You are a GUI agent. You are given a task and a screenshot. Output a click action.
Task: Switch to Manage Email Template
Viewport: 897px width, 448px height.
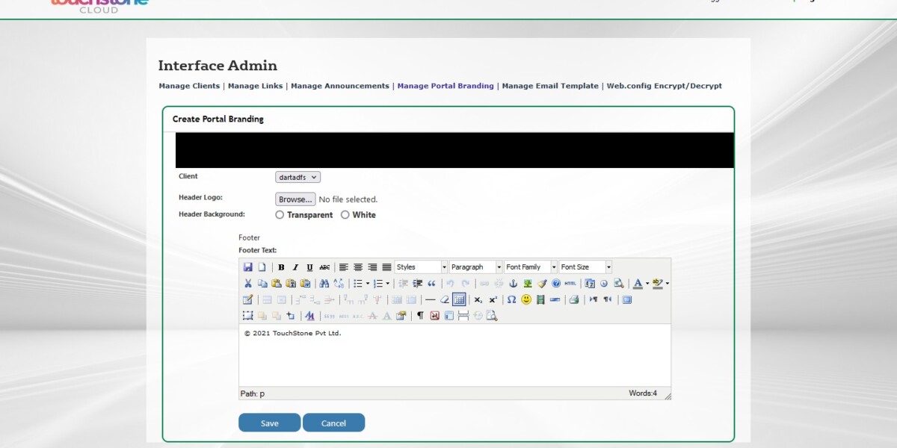coord(549,86)
